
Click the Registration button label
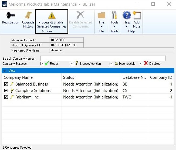(x=11, y=22)
